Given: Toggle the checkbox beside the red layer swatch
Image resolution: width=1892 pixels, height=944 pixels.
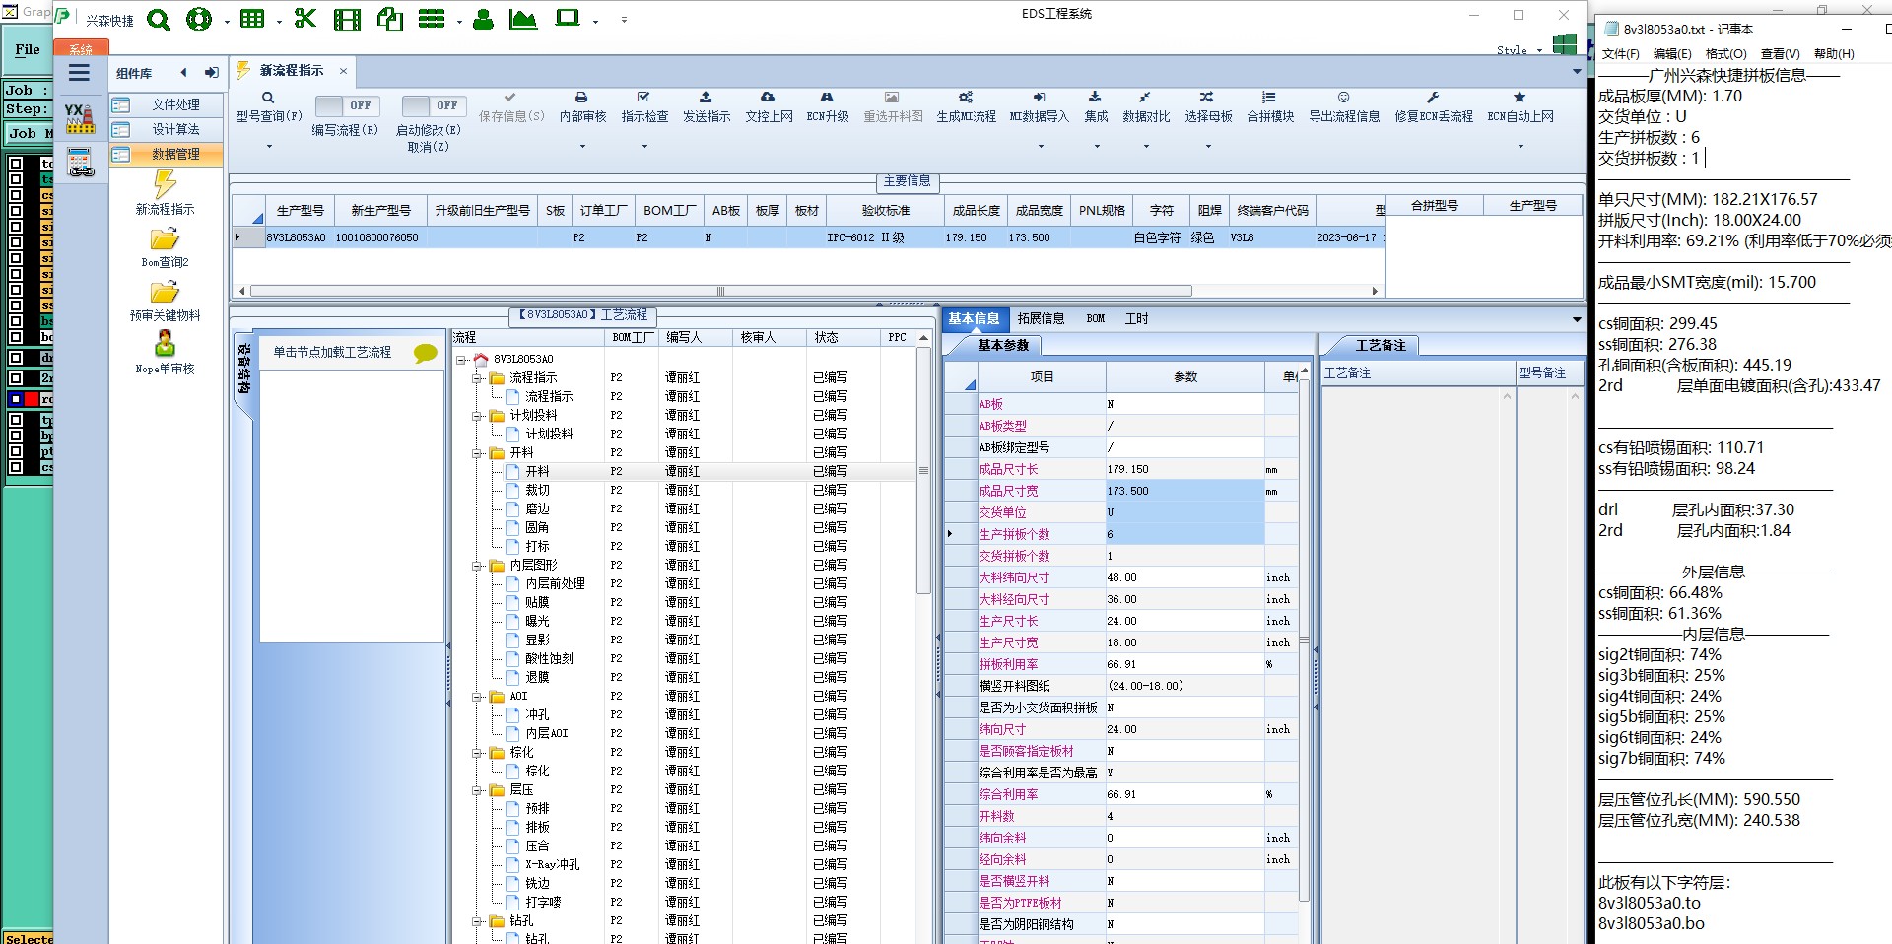Looking at the screenshot, I should click(16, 399).
